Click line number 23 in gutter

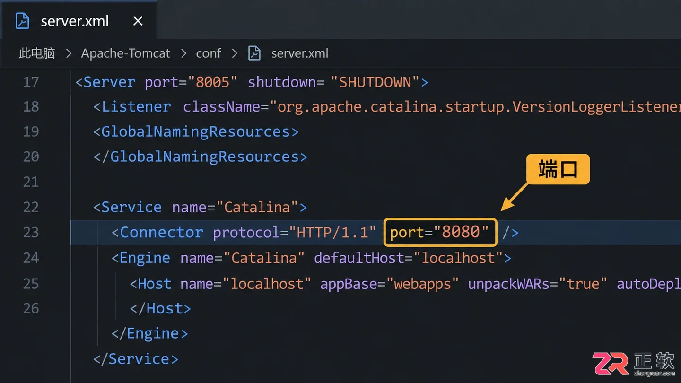tap(31, 232)
